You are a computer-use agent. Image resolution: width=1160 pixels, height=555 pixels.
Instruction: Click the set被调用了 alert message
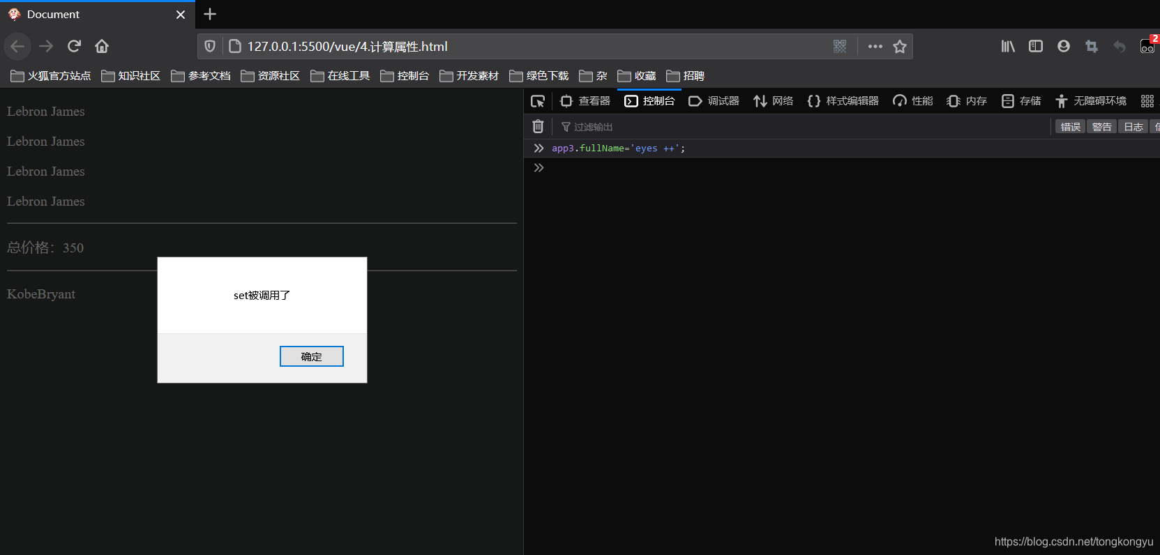click(262, 296)
